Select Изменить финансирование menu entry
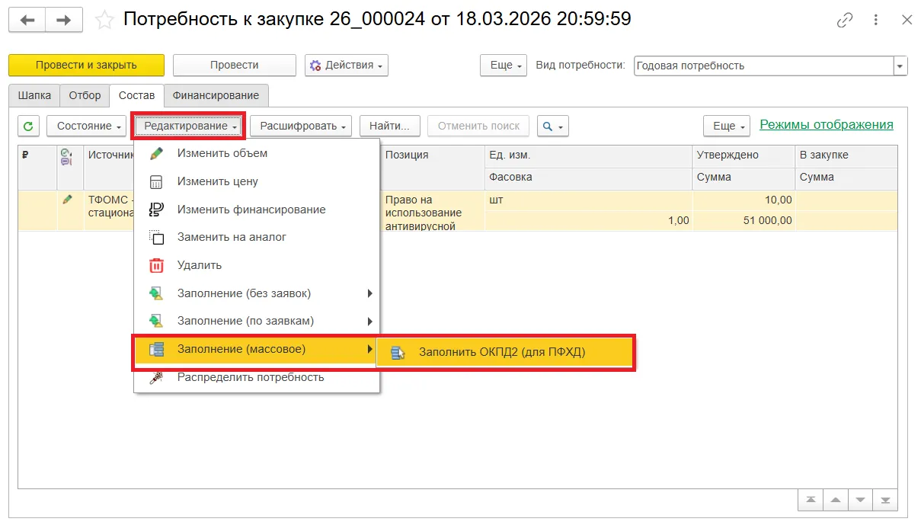The image size is (921, 525). (x=257, y=210)
